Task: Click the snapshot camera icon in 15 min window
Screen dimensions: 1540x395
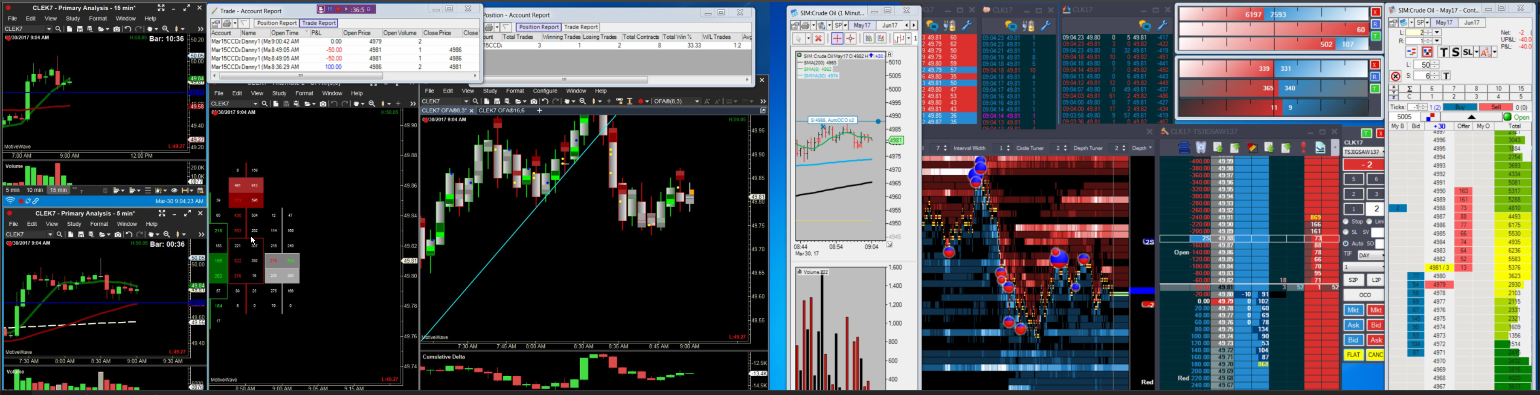Action: pyautogui.click(x=116, y=29)
